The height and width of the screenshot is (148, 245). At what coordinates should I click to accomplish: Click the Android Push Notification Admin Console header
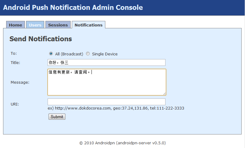(73, 7)
